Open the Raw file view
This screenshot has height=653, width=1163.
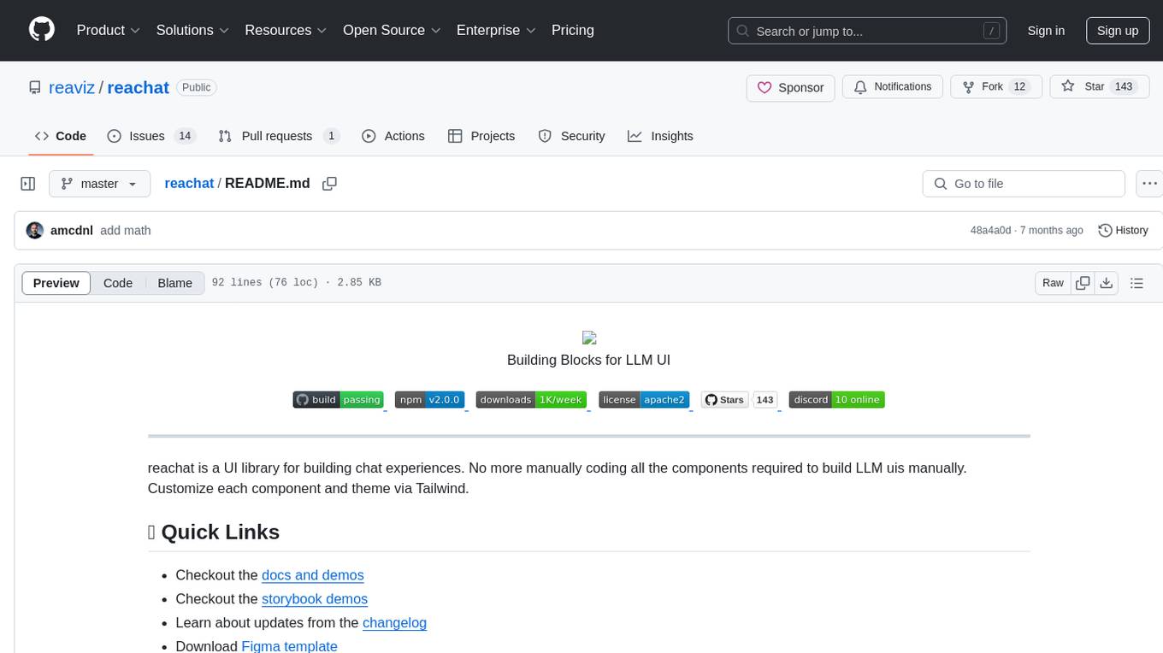[1053, 283]
